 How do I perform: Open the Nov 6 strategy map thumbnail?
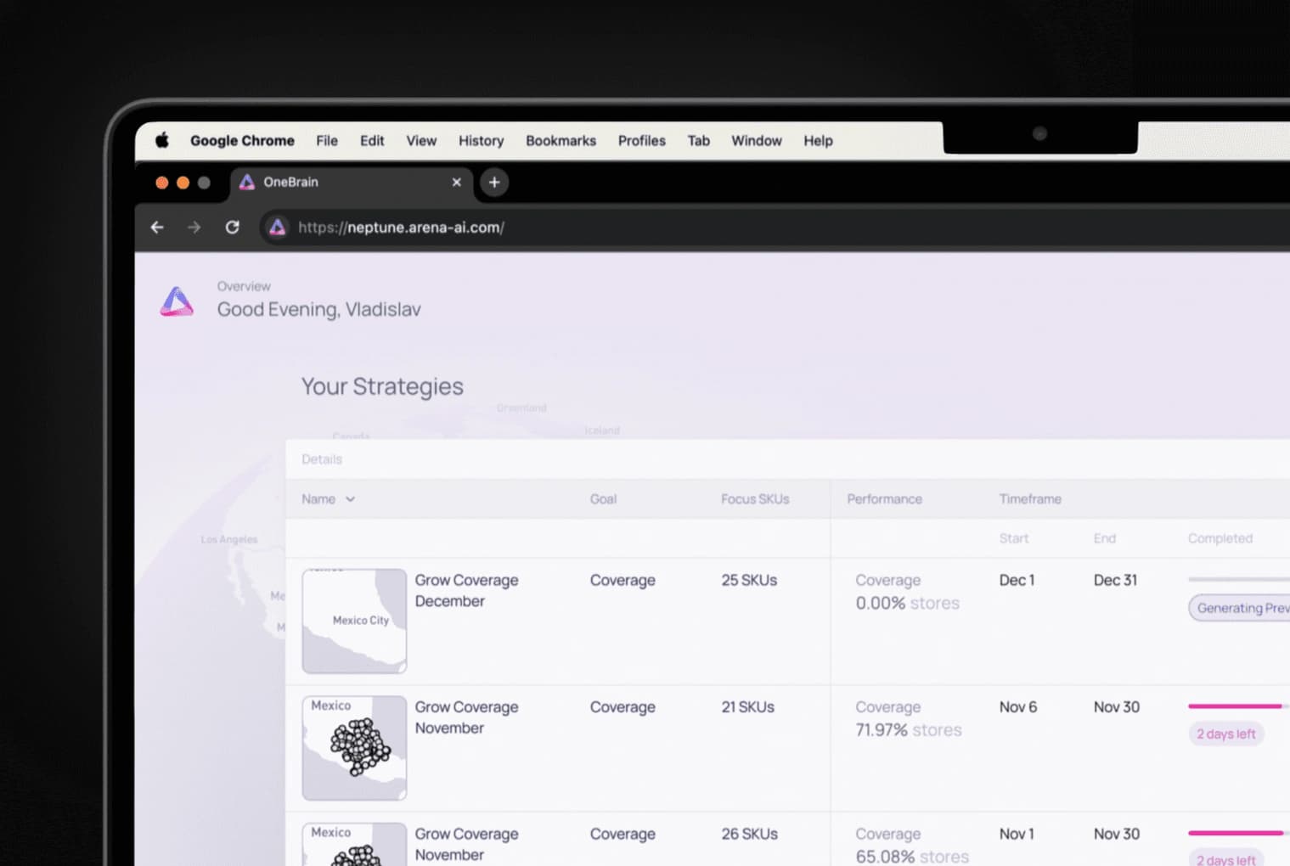tap(354, 748)
